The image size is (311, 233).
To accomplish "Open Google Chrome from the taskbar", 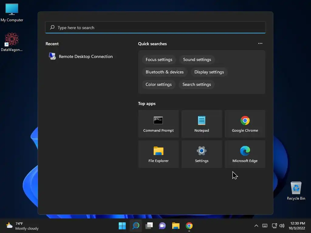I will 189,226.
